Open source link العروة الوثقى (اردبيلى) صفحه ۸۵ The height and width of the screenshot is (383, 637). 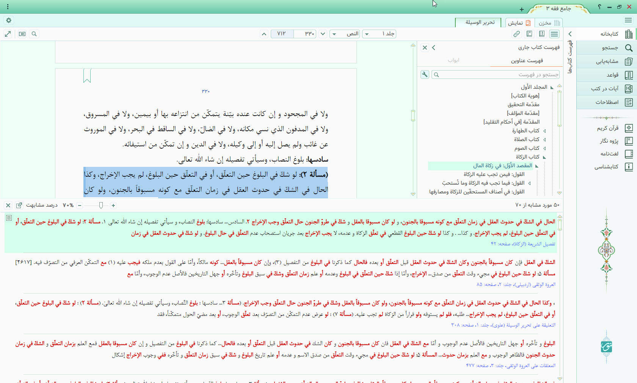tap(516, 284)
